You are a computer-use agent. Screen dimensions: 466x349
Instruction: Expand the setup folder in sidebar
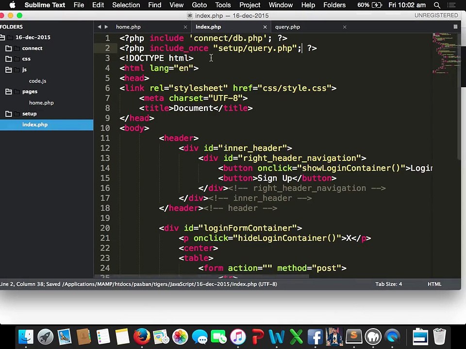[9, 114]
